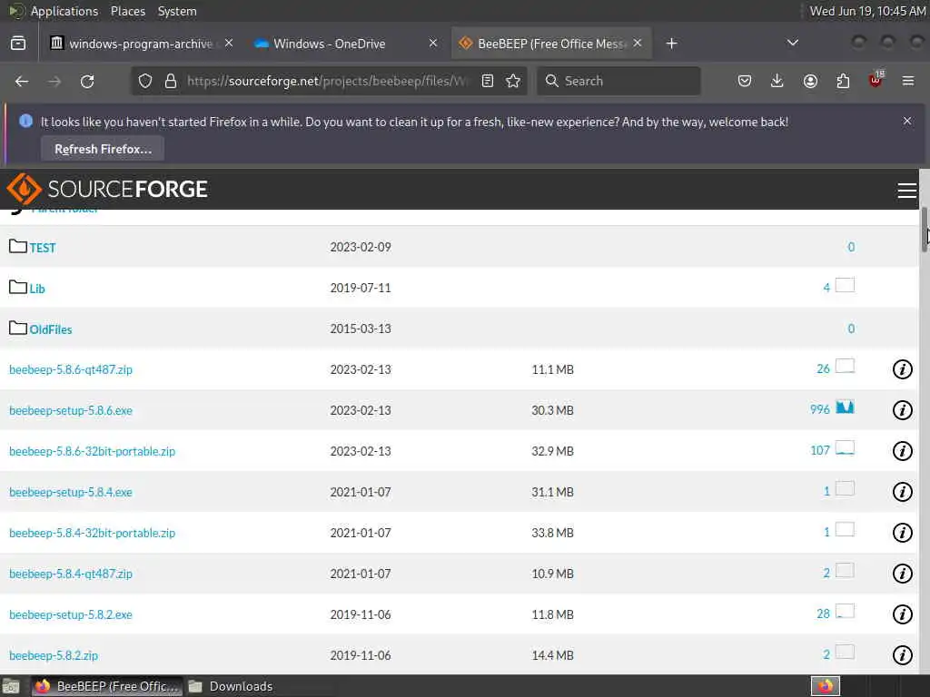Open the Places menu

pyautogui.click(x=127, y=11)
